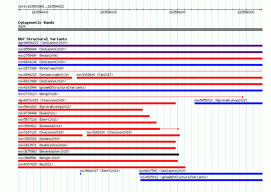Select the nsv6556844 (Sedlazeck2020) label
The width and height of the screenshot is (271, 192).
tap(42, 49)
